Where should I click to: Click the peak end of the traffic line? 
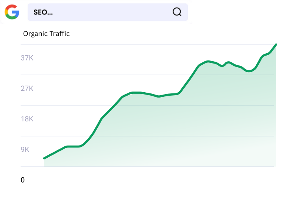[x=276, y=45]
